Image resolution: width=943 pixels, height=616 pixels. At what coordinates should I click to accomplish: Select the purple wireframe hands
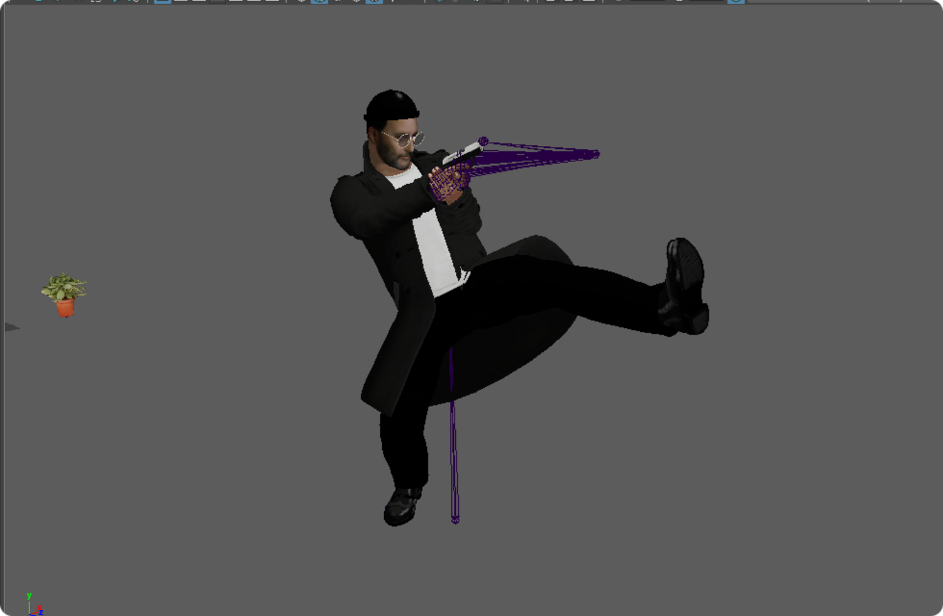point(449,181)
